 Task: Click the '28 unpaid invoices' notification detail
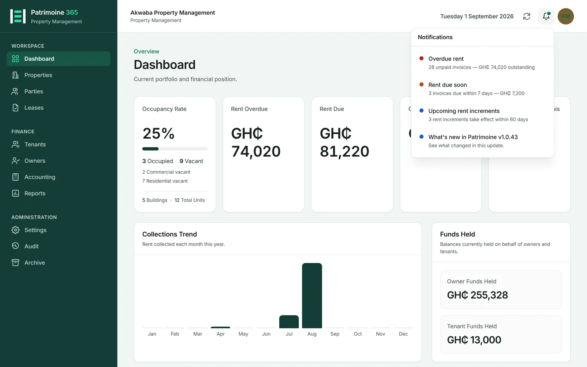point(481,67)
